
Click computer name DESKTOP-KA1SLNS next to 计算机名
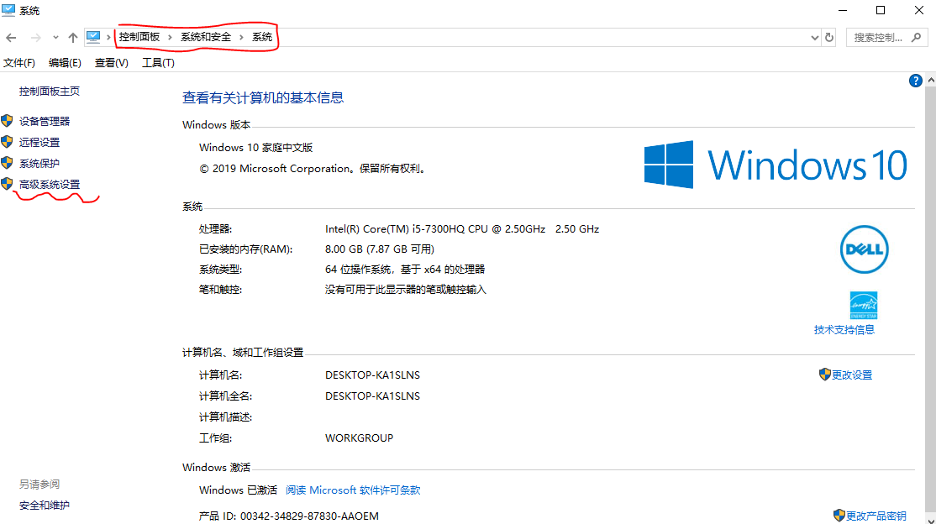tap(372, 375)
